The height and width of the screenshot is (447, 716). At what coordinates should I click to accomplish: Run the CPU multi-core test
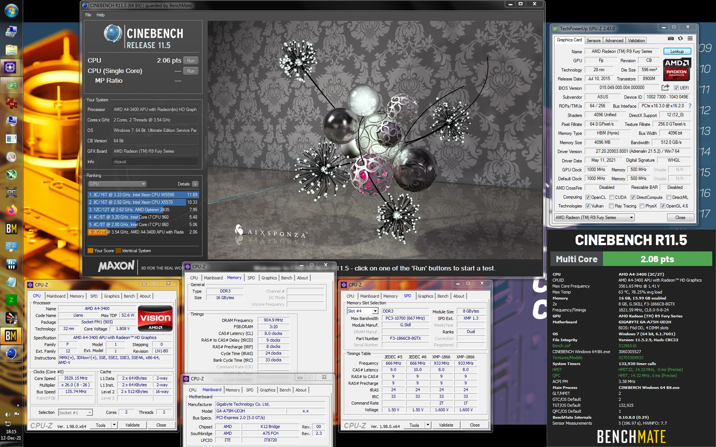coord(191,60)
